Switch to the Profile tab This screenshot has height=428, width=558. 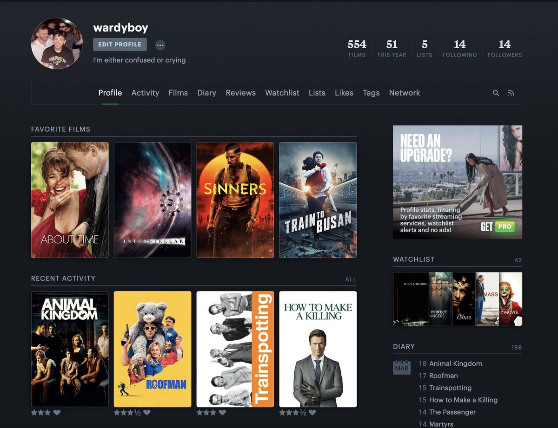click(x=110, y=93)
